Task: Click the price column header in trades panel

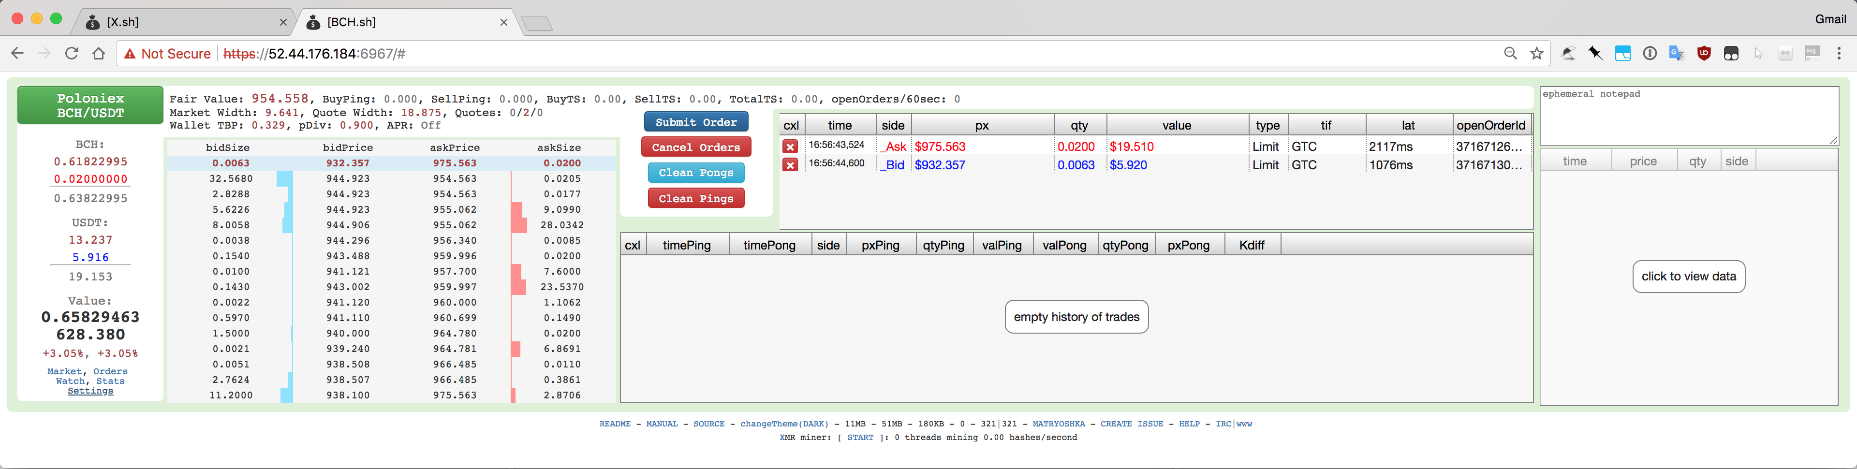Action: [x=1644, y=161]
